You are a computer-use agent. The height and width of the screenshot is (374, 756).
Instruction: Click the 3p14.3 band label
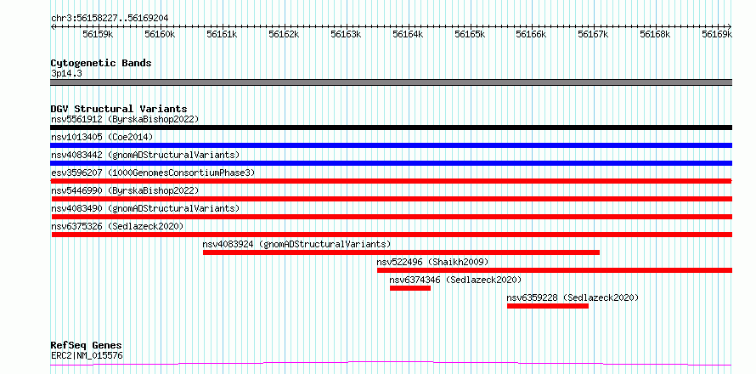(x=66, y=73)
